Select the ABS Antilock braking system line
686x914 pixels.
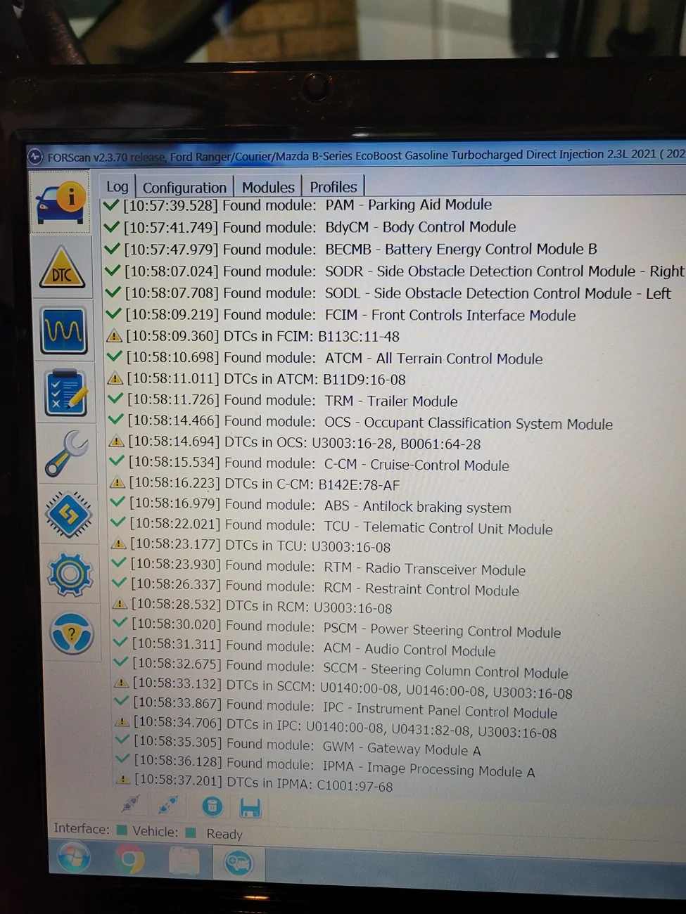(312, 506)
